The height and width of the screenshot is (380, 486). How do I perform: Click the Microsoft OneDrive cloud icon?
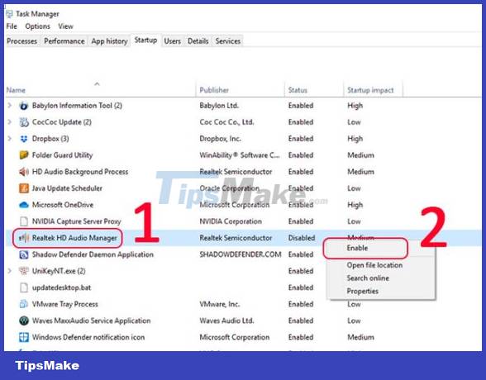pos(24,205)
